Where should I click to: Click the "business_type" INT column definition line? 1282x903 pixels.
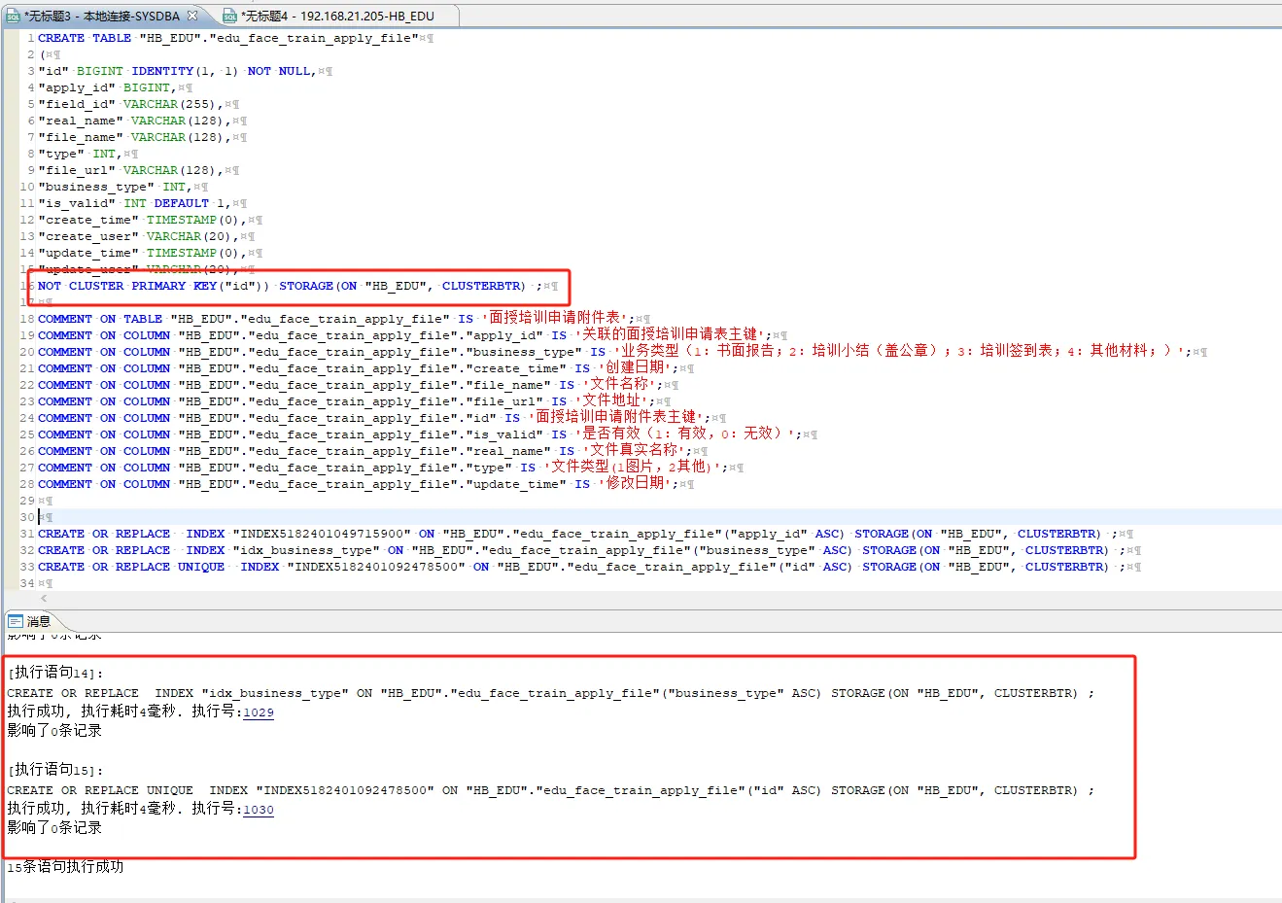(116, 187)
